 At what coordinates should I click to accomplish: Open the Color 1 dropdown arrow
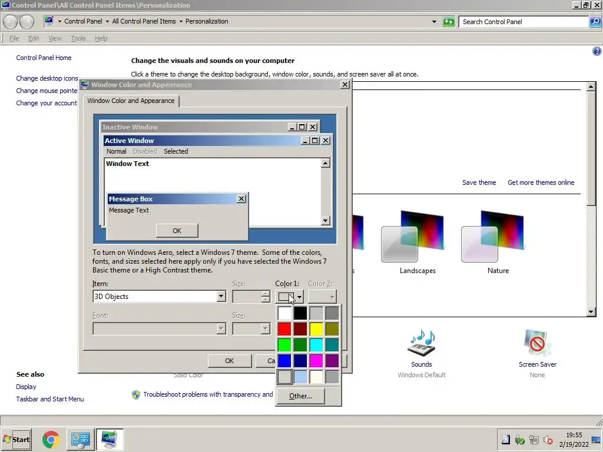click(x=299, y=297)
